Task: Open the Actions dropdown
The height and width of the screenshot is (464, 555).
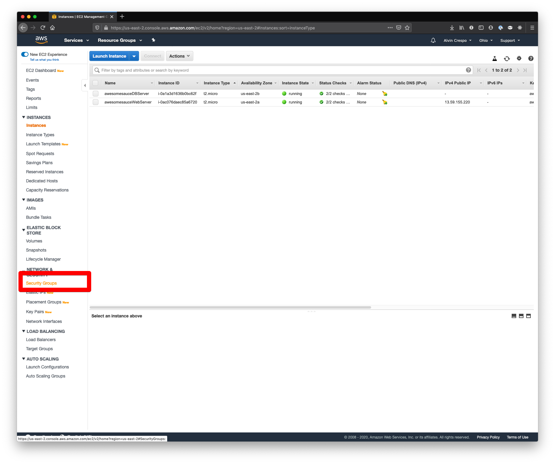Action: 179,56
